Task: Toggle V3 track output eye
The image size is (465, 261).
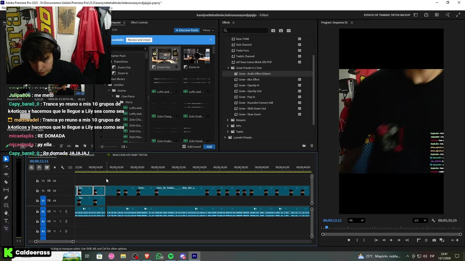Action: [x=54, y=181]
